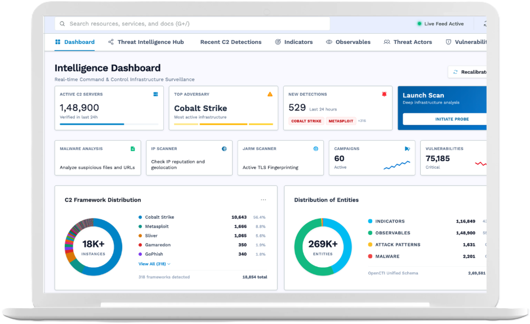Open Recent C2 Detections tab
The height and width of the screenshot is (324, 530).
click(x=231, y=42)
